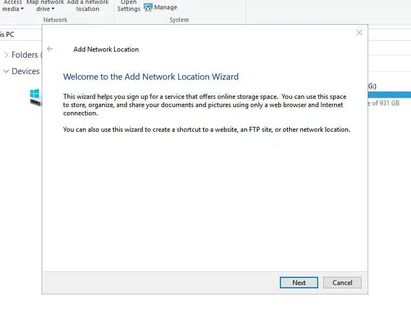
Task: Click the Manage computer icon
Action: pos(148,8)
